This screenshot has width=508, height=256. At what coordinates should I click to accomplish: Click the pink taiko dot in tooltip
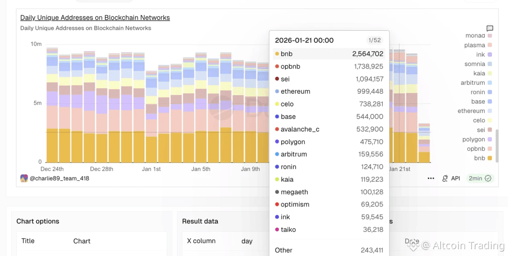277,230
